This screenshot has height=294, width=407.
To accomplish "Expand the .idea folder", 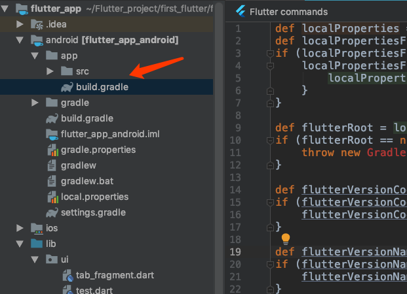I will [20, 24].
